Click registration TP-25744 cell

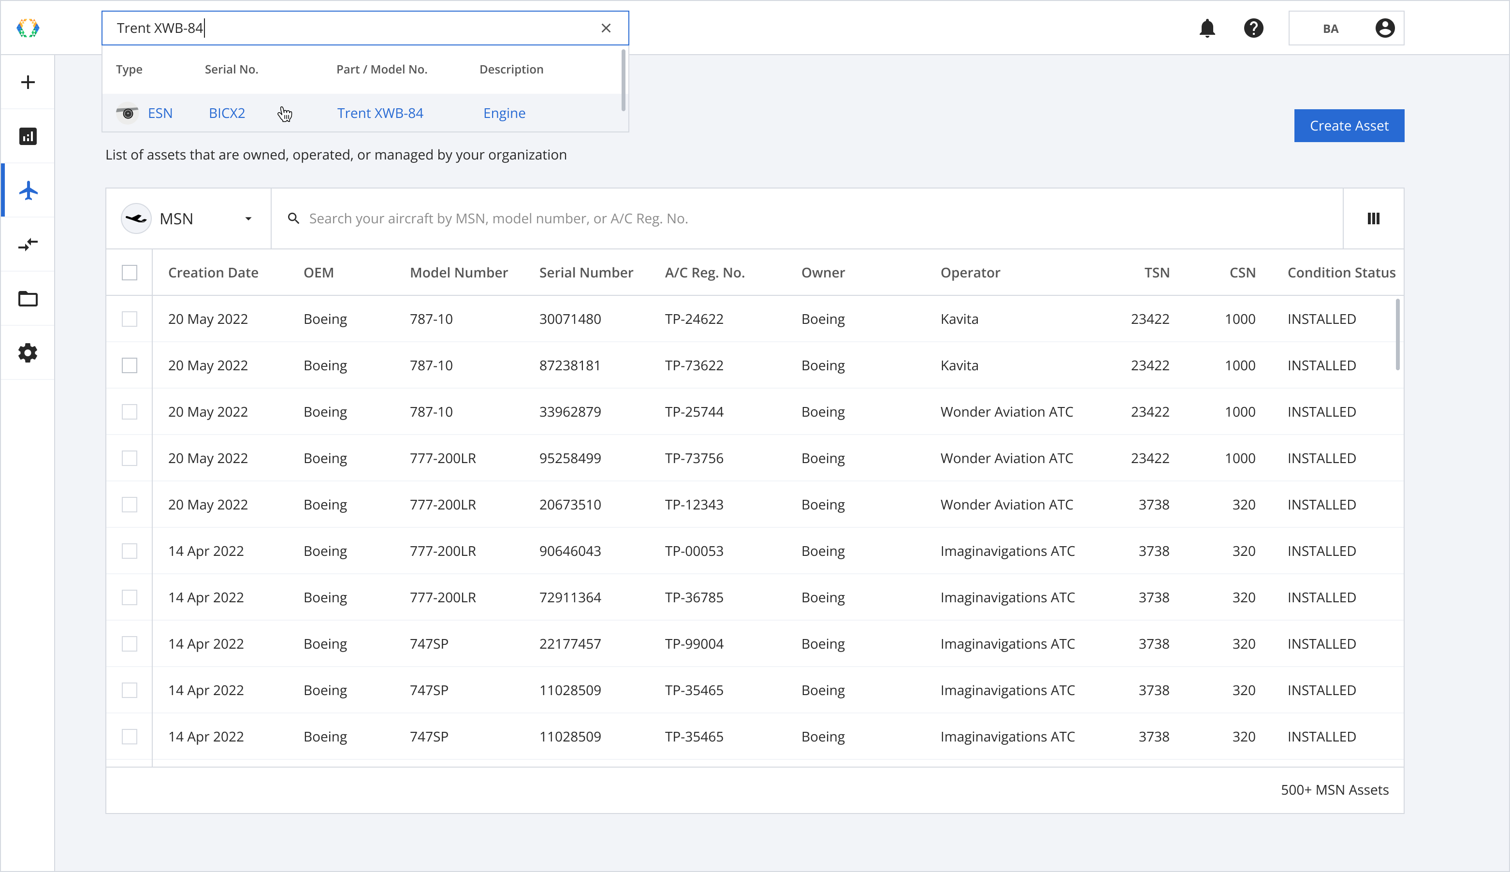pos(694,412)
